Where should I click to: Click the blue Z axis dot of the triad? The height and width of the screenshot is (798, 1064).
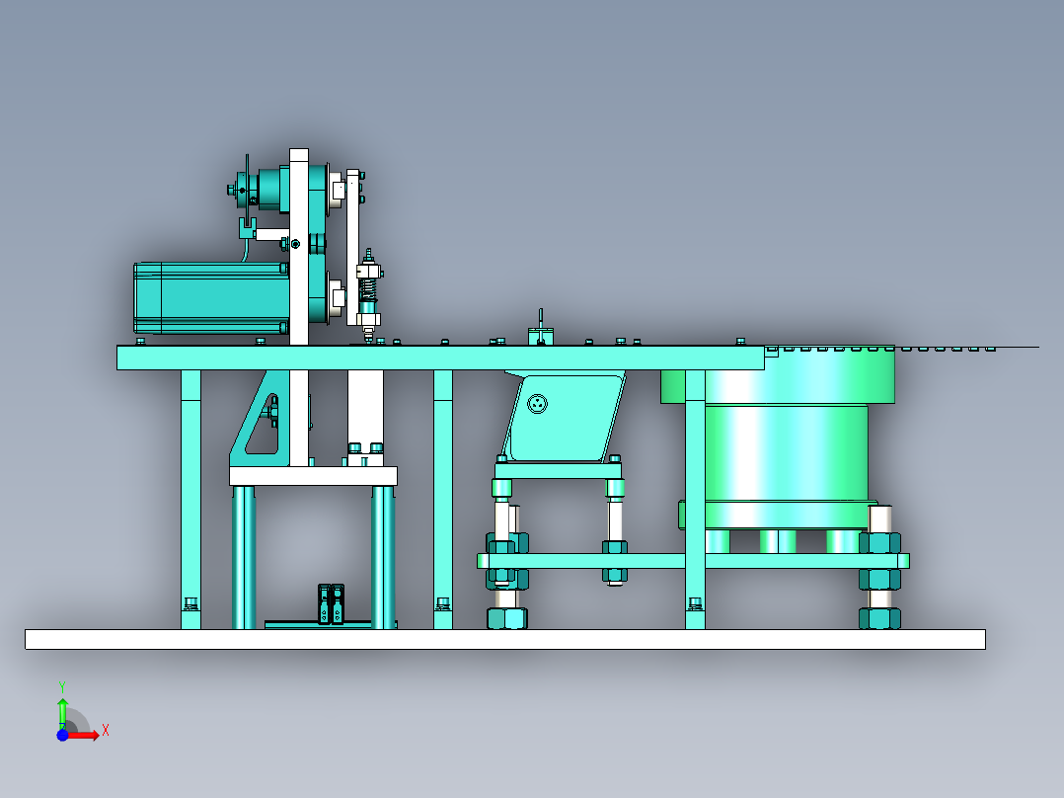click(62, 736)
